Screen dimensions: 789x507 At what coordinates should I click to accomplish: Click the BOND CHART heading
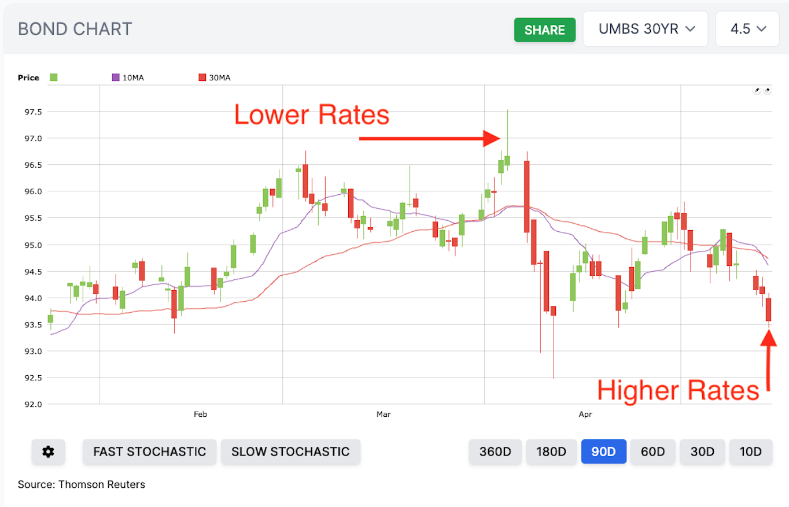point(75,29)
